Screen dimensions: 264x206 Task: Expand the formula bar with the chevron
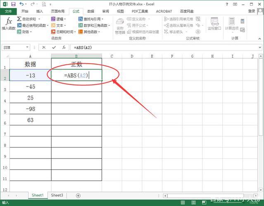pyautogui.click(x=260, y=48)
